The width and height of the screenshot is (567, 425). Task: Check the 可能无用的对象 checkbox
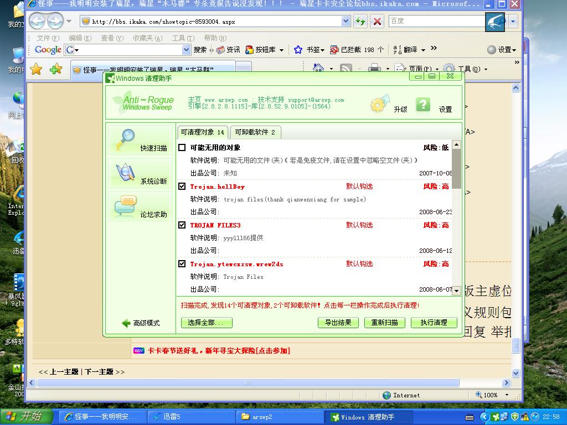[x=182, y=147]
